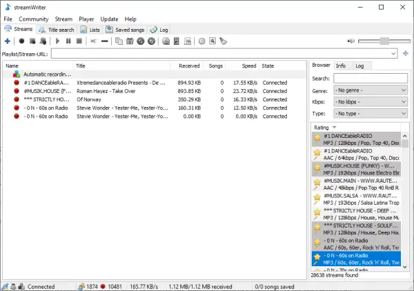The height and width of the screenshot is (291, 414).
Task: Click the rename stream toolbar icon
Action: point(93,41)
